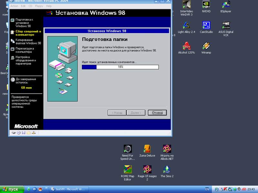Click the shared folder icon in Virtual PC status bar
This screenshot has width=258, height=193.
pos(28,133)
